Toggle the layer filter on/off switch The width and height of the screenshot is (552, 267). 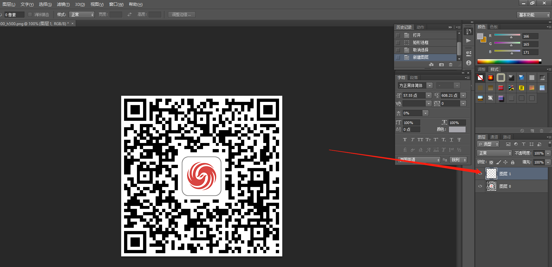tap(549, 144)
